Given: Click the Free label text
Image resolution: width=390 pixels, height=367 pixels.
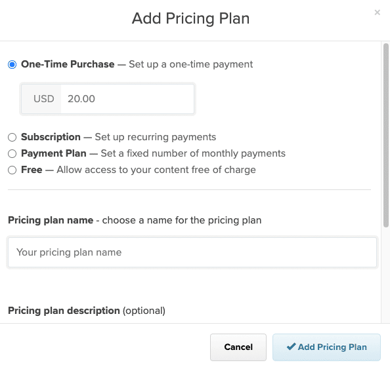Looking at the screenshot, I should [32, 170].
